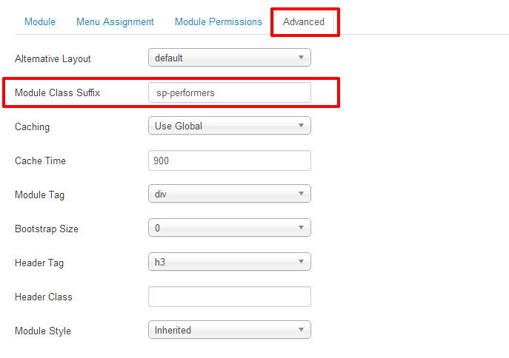The width and height of the screenshot is (509, 358).
Task: Click the Header Class label
Action: [44, 297]
